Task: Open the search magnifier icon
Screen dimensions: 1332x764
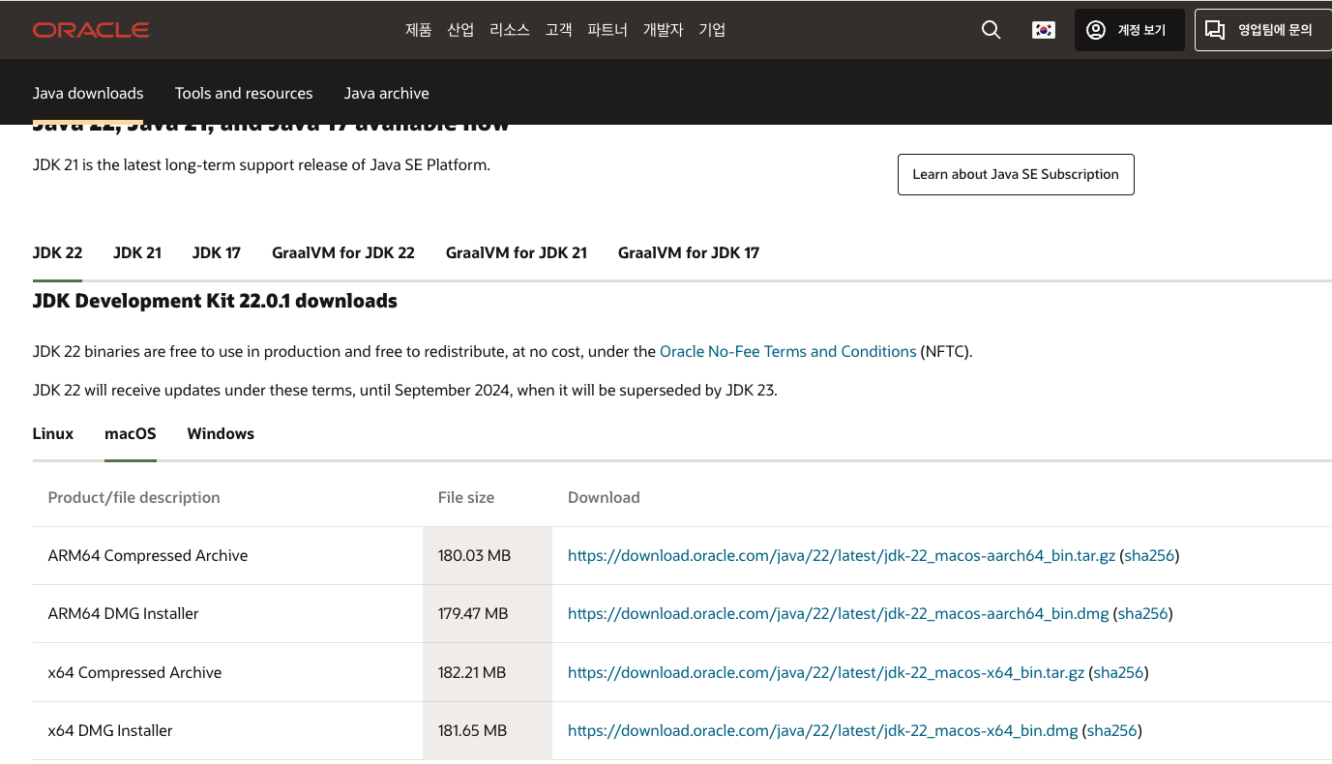Action: tap(991, 30)
